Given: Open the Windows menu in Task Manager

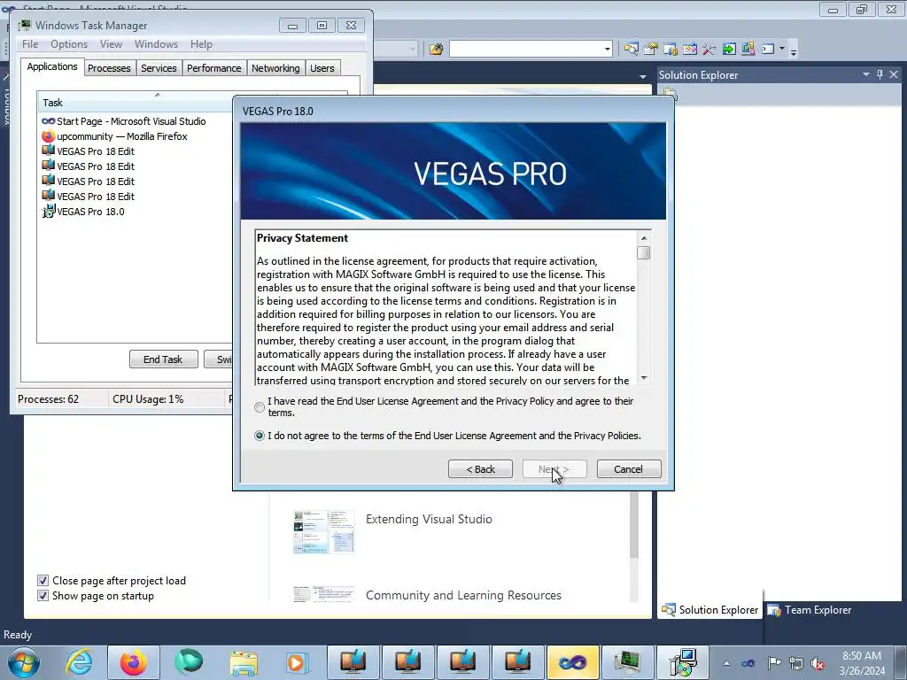Looking at the screenshot, I should click(156, 44).
